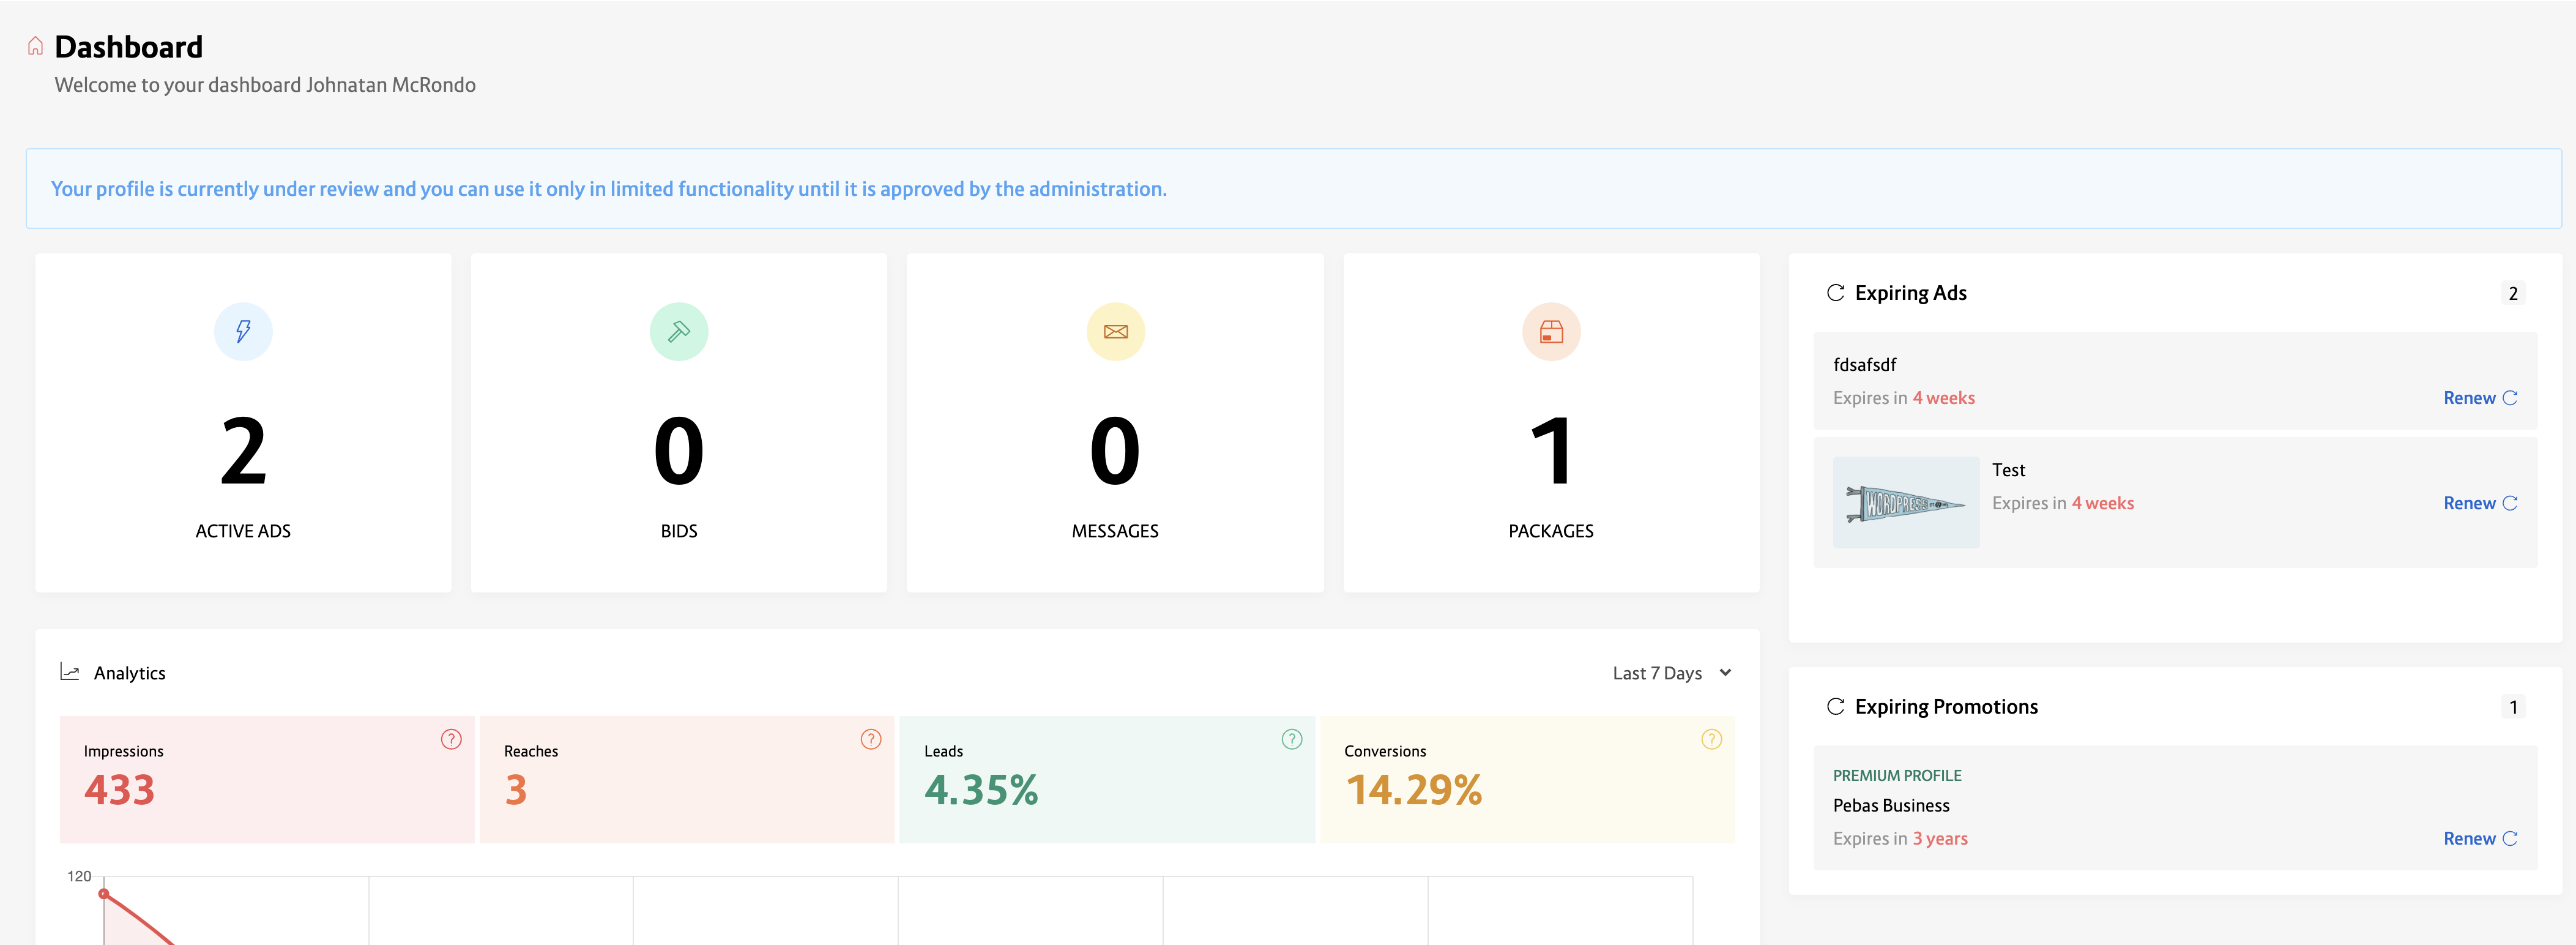Click the home icon beside Dashboard title
2576x945 pixels.
click(35, 46)
